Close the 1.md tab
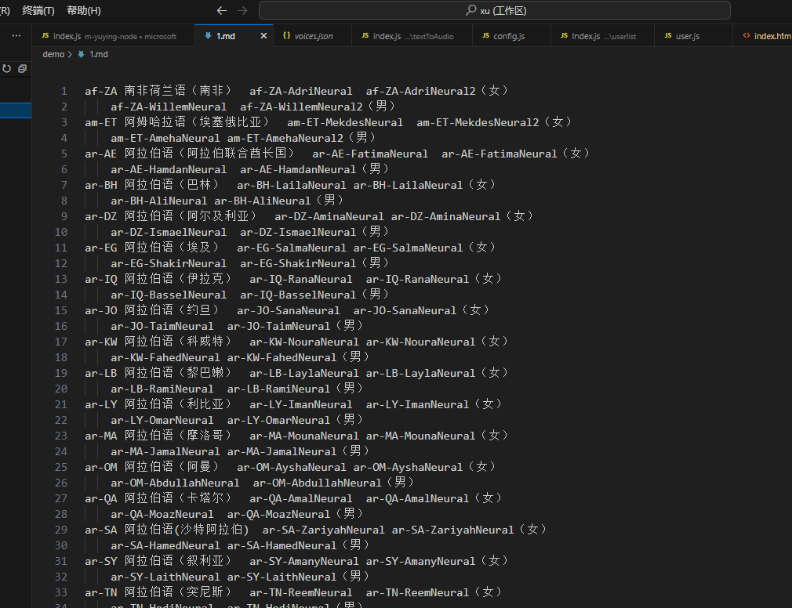This screenshot has width=792, height=608. [263, 36]
